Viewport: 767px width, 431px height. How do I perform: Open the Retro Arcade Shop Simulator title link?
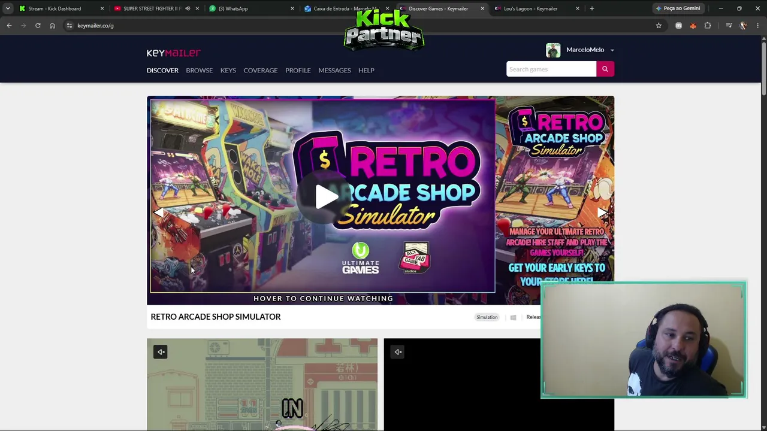click(x=216, y=317)
